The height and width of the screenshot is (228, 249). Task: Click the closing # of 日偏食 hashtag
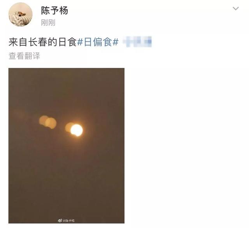(116, 42)
